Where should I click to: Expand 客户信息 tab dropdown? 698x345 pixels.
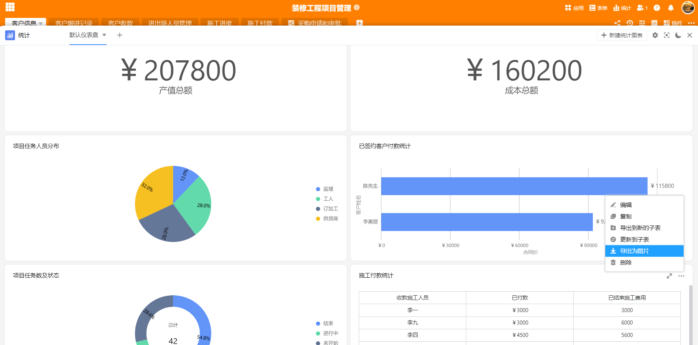(41, 23)
